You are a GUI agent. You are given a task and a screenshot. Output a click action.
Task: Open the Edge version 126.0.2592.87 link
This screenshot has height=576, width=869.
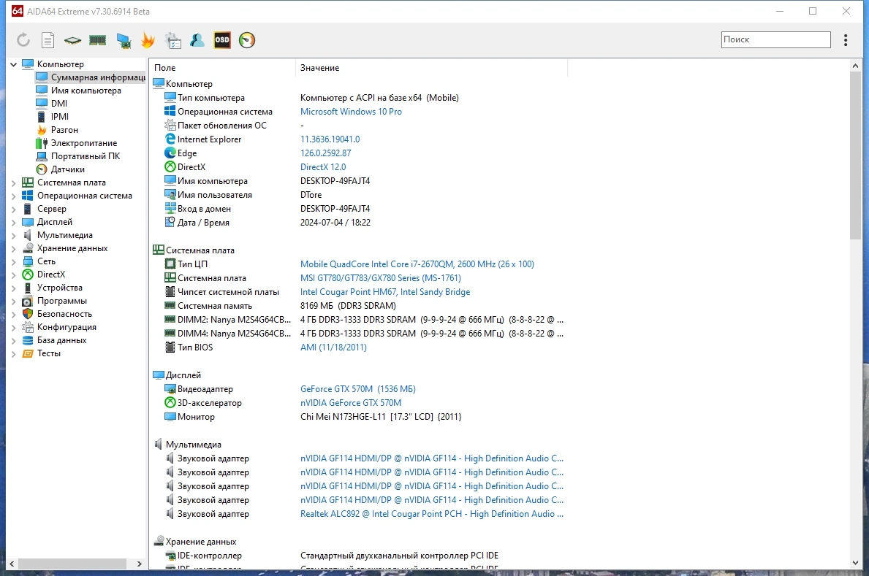point(325,153)
